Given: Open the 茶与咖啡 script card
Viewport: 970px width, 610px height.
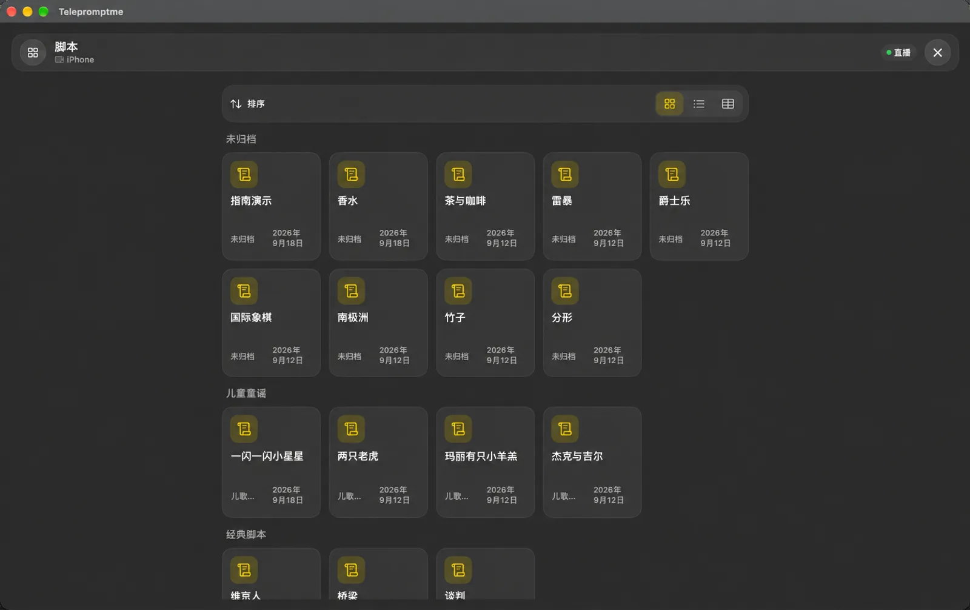Looking at the screenshot, I should [x=485, y=206].
